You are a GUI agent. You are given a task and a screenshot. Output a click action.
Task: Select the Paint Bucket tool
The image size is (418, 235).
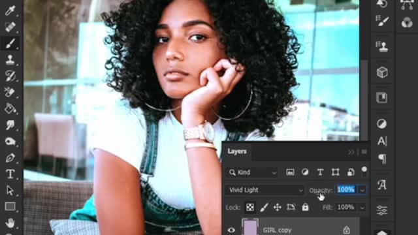10,108
